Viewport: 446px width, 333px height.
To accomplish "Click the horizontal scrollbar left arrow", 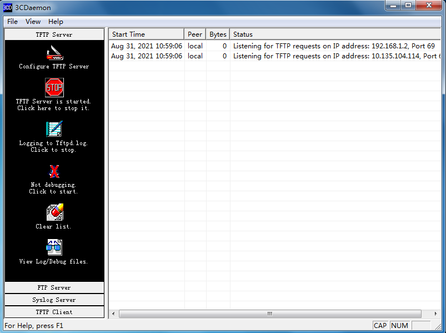I will point(113,314).
